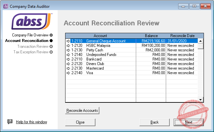Click the Balance column header
Screen dimensions: 214x132
(x=151, y=36)
